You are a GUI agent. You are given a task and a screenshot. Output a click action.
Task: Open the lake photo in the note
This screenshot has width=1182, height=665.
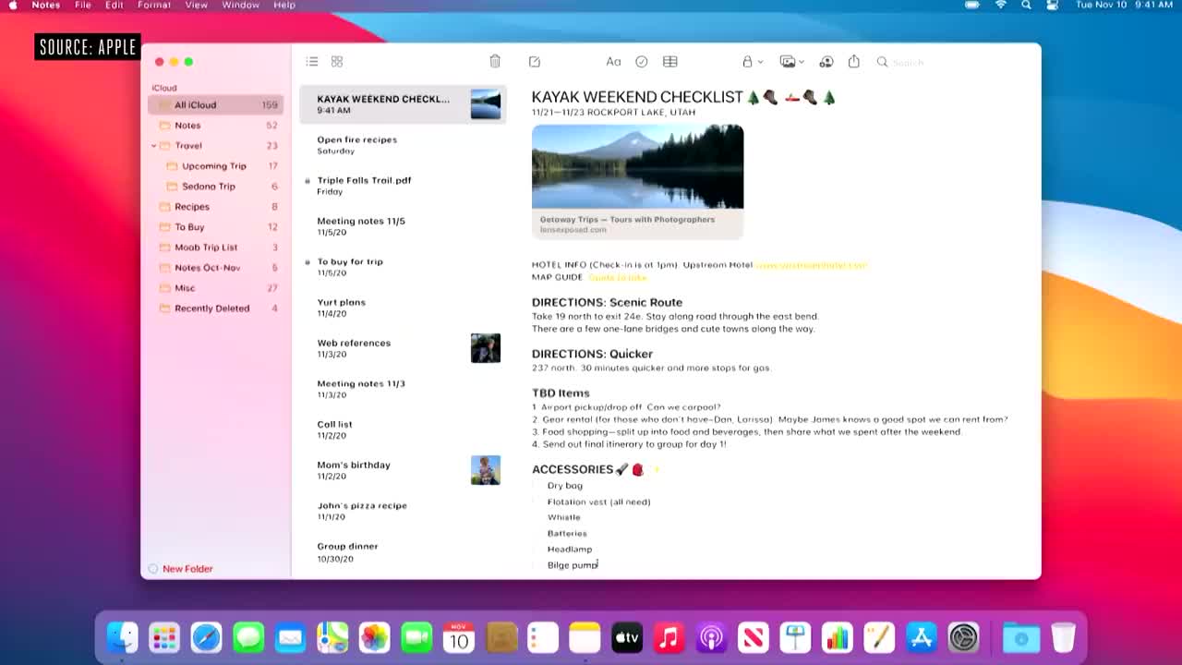click(x=637, y=167)
